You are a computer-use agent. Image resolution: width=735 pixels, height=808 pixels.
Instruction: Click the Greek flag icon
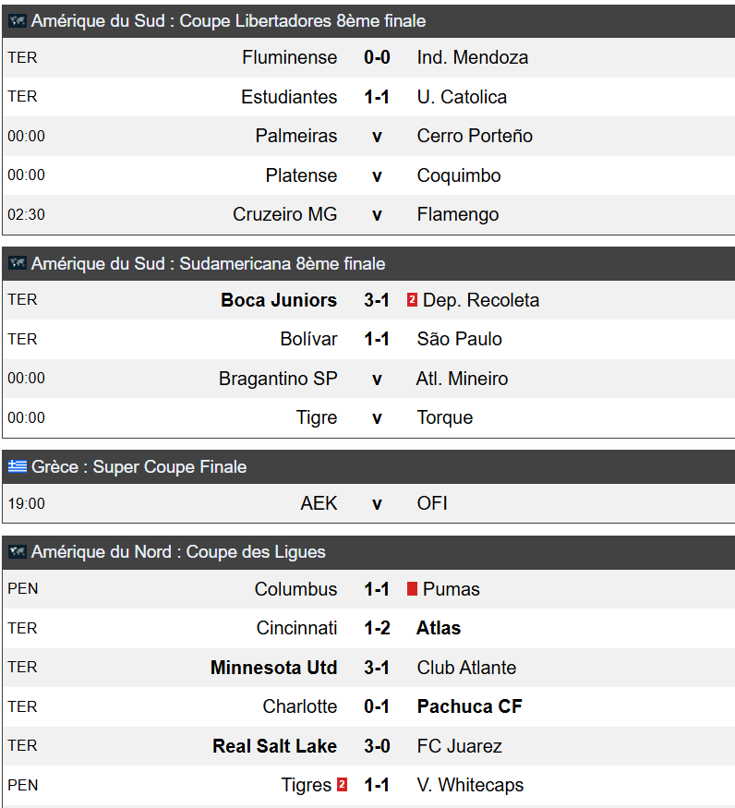tap(17, 466)
